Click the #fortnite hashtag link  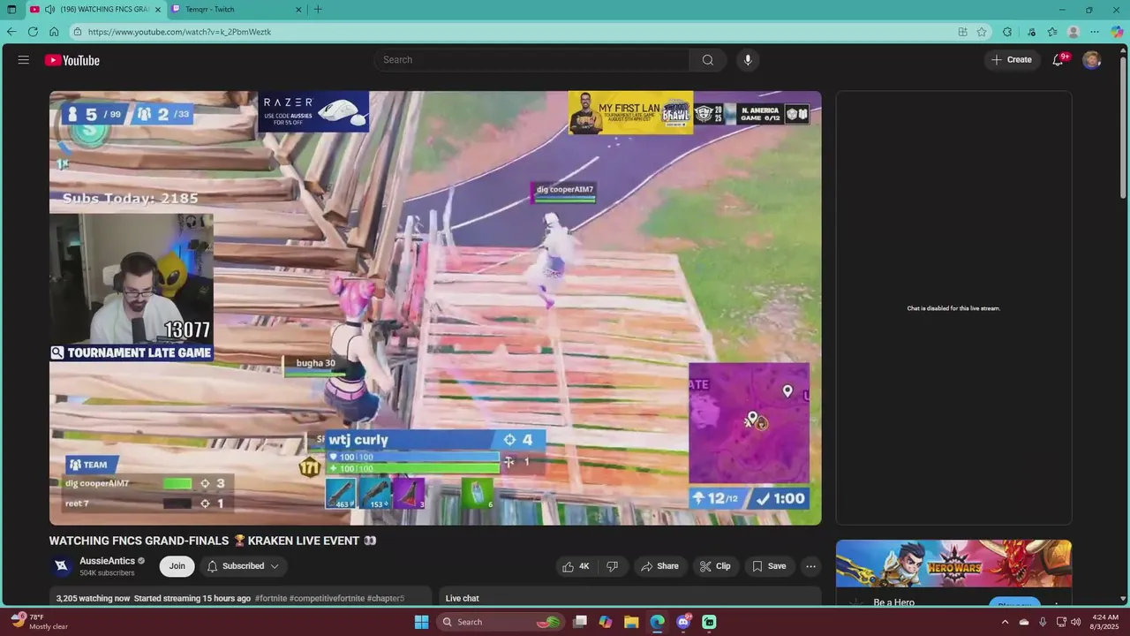(x=271, y=599)
